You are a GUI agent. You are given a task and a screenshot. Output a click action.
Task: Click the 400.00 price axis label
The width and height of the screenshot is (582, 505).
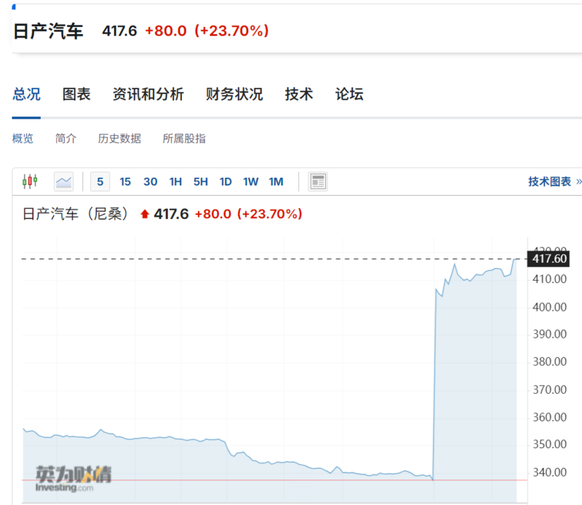tap(550, 307)
